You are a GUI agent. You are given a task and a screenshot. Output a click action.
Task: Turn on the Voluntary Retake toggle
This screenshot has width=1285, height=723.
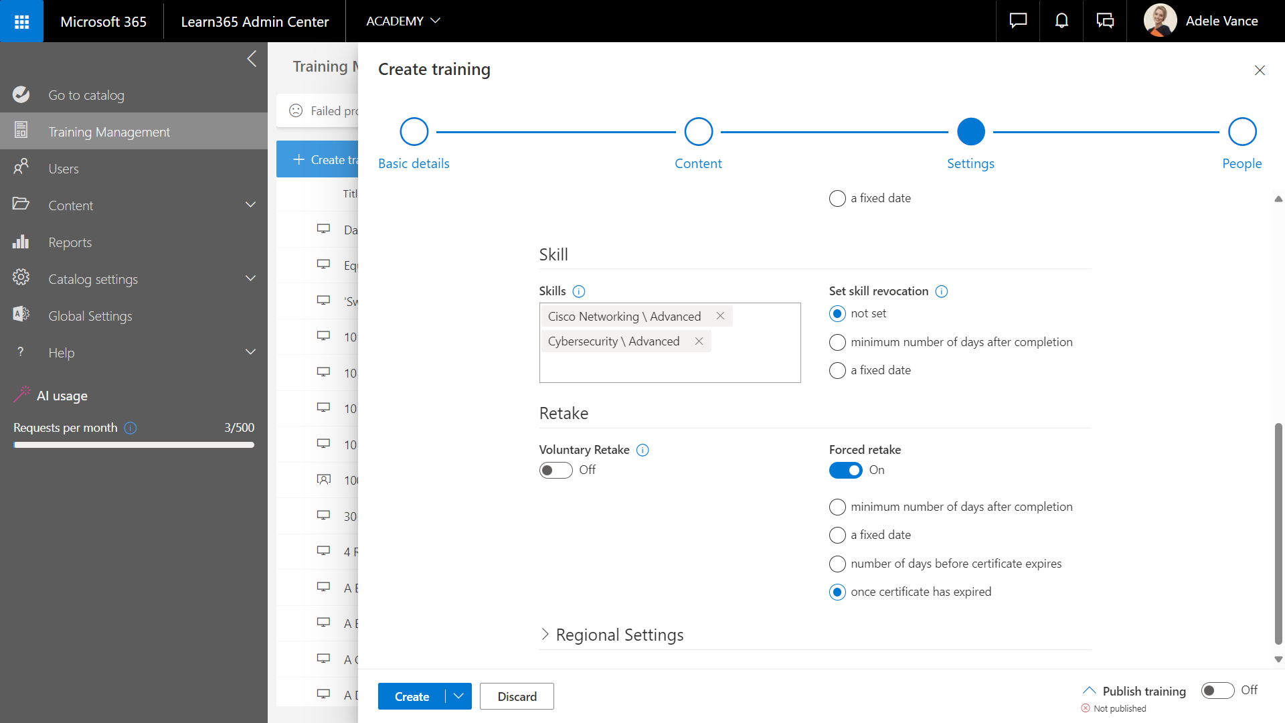[x=555, y=471]
